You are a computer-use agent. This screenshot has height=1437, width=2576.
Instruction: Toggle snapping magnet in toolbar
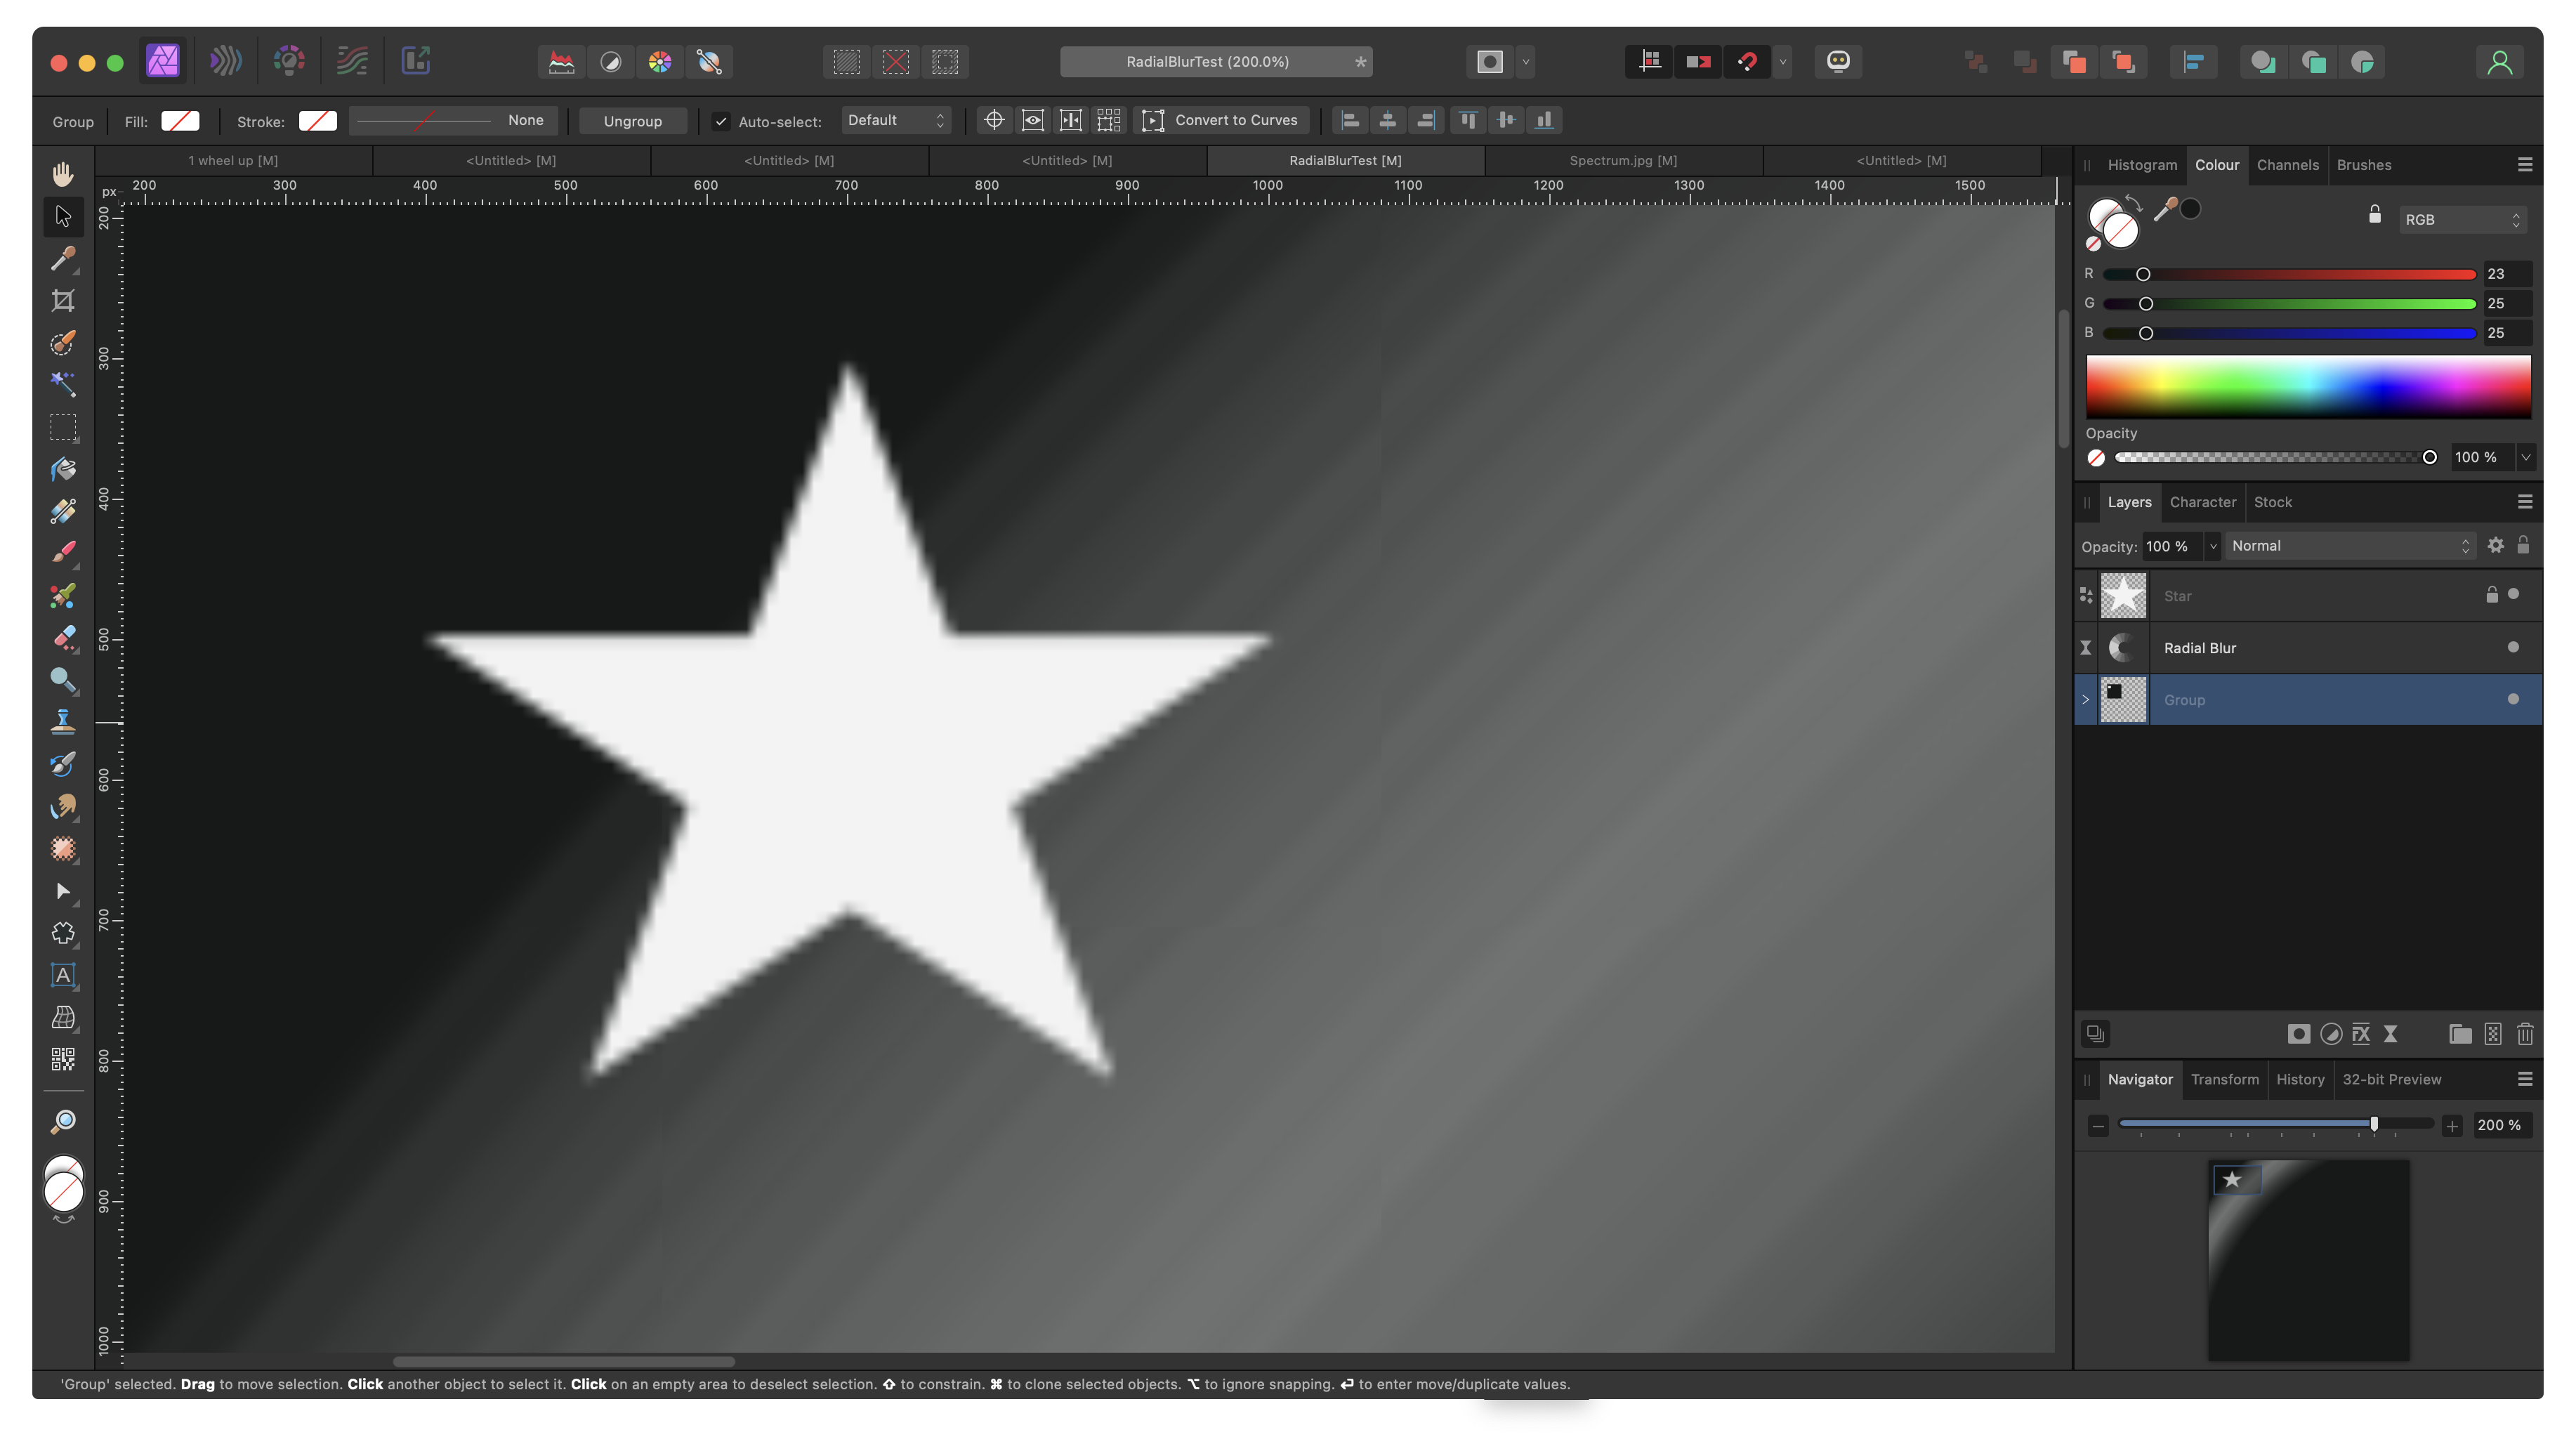1747,62
